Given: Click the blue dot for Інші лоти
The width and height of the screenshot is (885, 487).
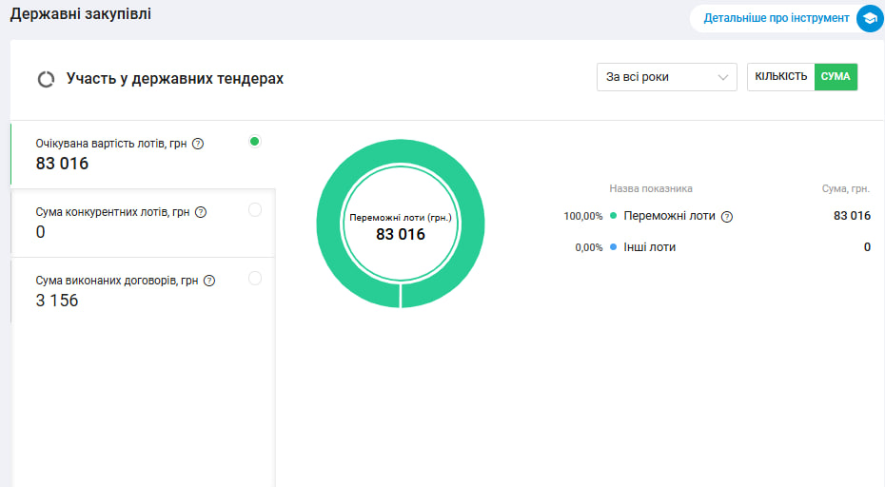Looking at the screenshot, I should [613, 247].
